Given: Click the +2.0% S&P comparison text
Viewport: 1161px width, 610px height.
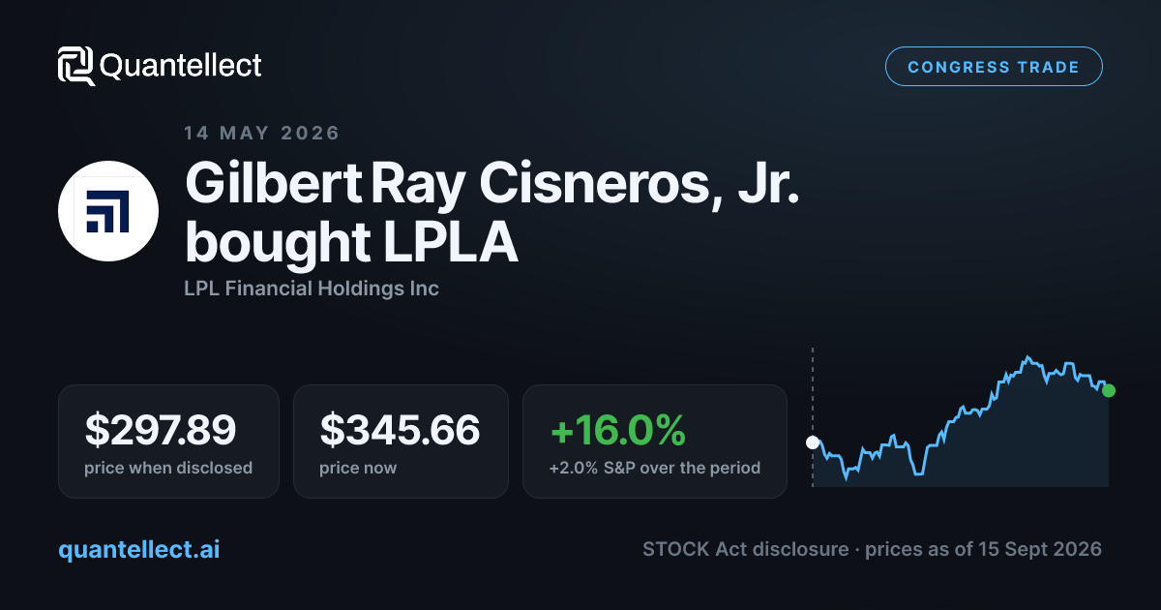Looking at the screenshot, I should tap(655, 468).
